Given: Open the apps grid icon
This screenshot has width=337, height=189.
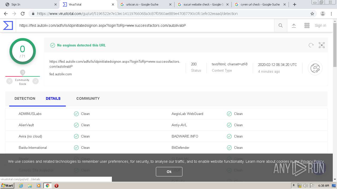Looking at the screenshot, I should click(307, 25).
